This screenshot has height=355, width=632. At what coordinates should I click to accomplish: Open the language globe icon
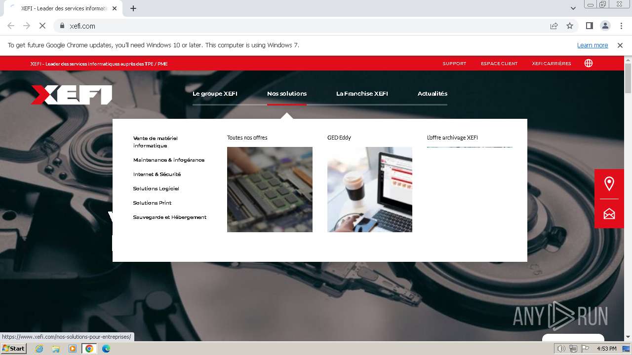589,63
